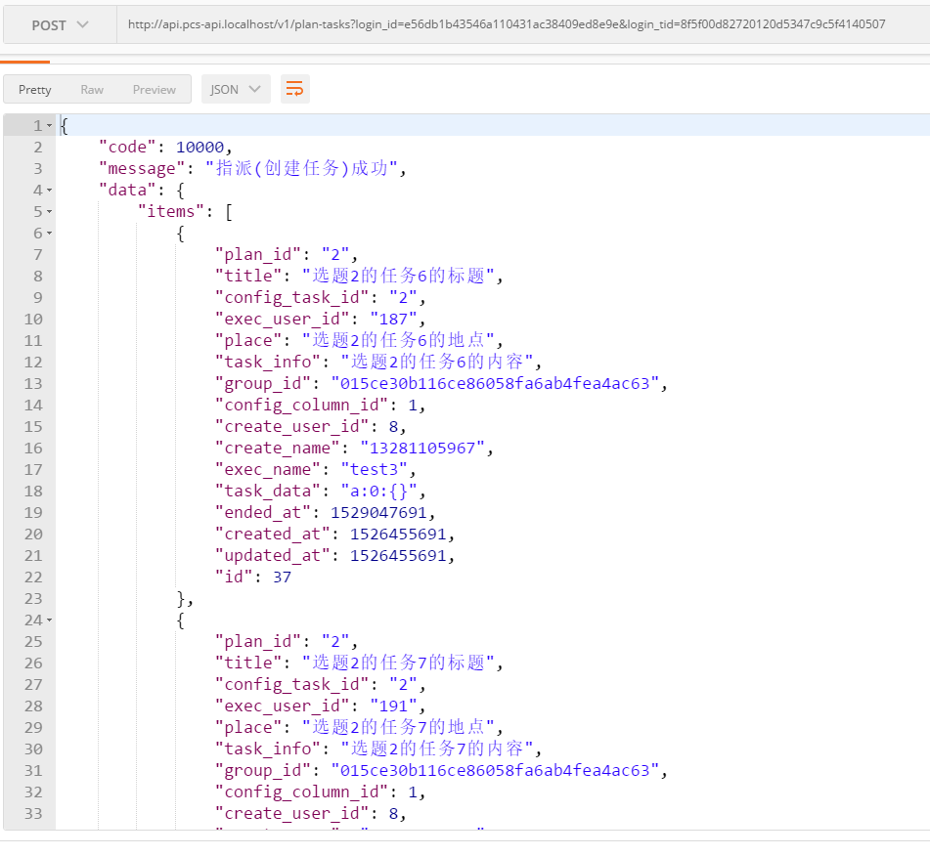Fold the second item object at line 24
The width and height of the screenshot is (930, 856).
coord(49,621)
